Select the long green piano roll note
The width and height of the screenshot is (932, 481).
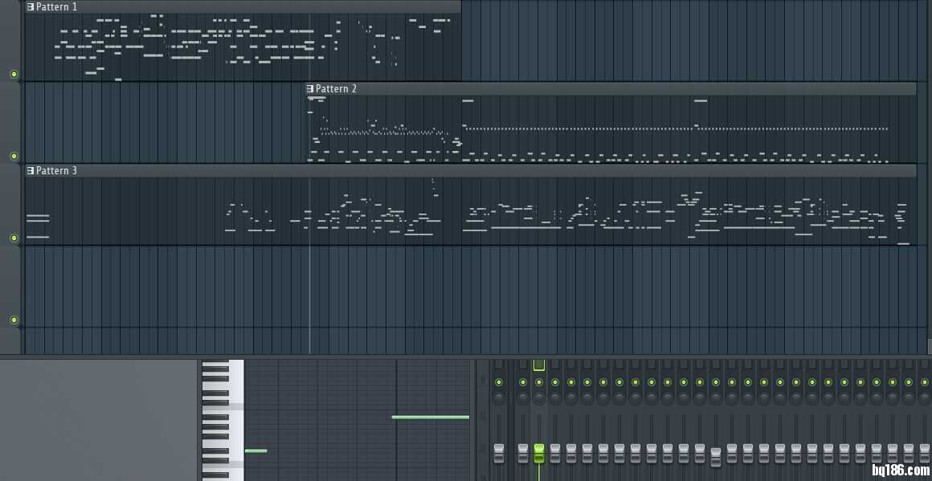coord(430,417)
